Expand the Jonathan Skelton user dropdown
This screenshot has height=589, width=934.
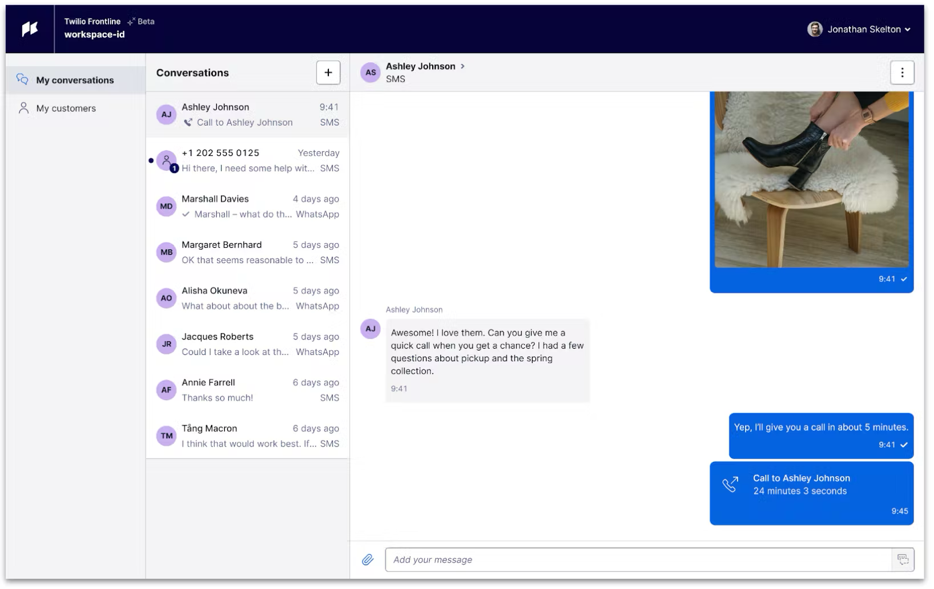tap(907, 30)
